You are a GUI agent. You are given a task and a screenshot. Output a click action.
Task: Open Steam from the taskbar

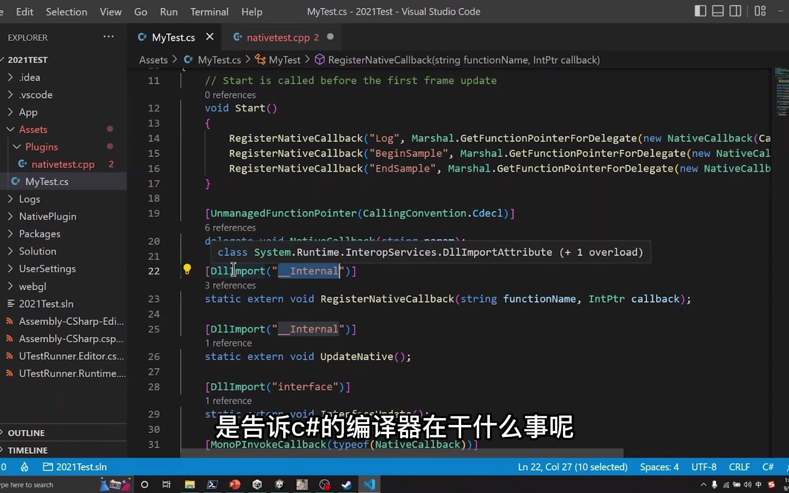coord(347,484)
